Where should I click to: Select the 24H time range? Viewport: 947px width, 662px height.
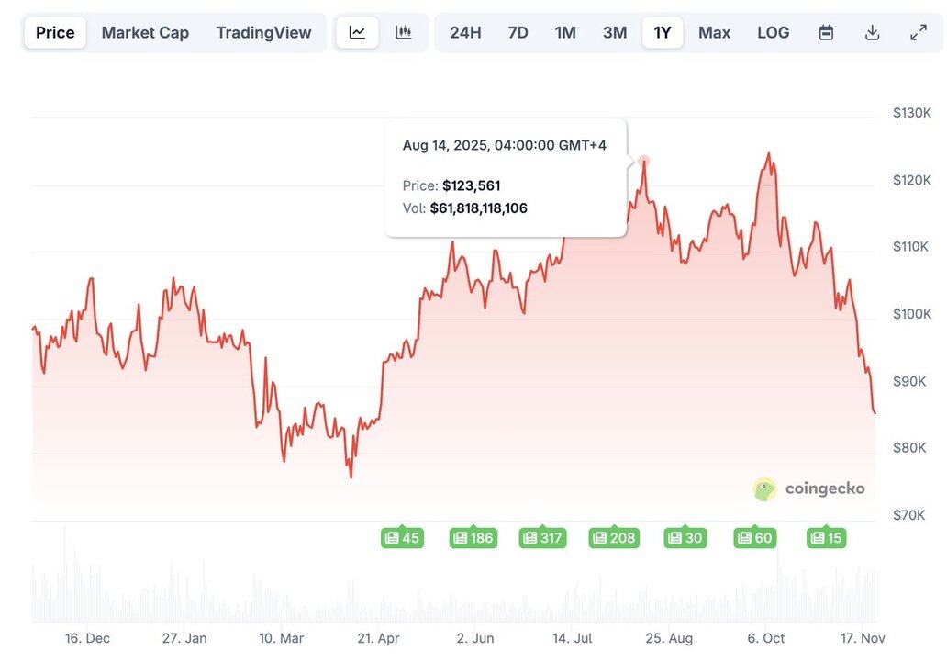(465, 33)
